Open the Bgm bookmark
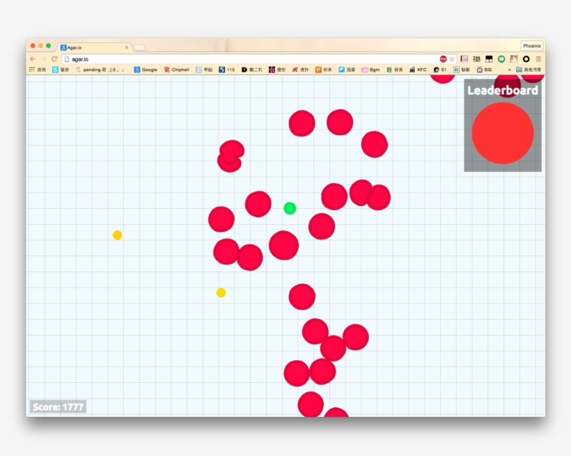 (x=370, y=70)
